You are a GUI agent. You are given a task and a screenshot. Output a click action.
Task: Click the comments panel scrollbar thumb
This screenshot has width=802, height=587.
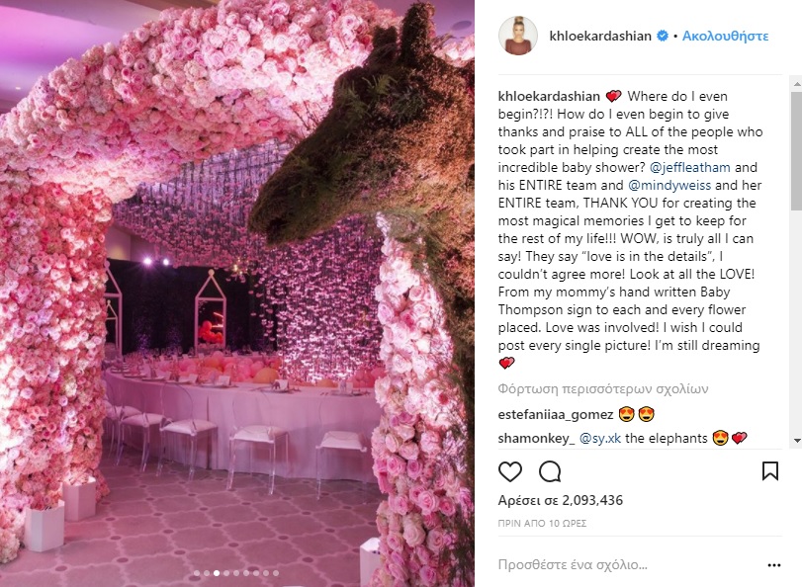[x=797, y=151]
